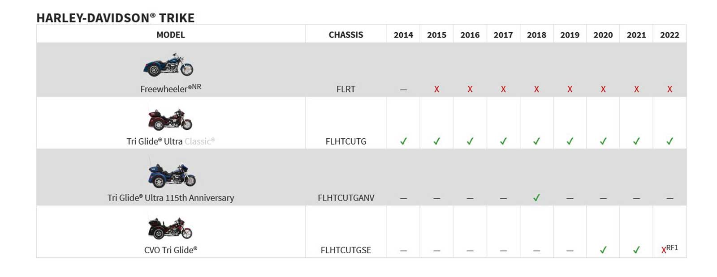Click the green checkmark for Tri Glide Ultra 2022
This screenshot has width=717, height=277.
tap(669, 141)
